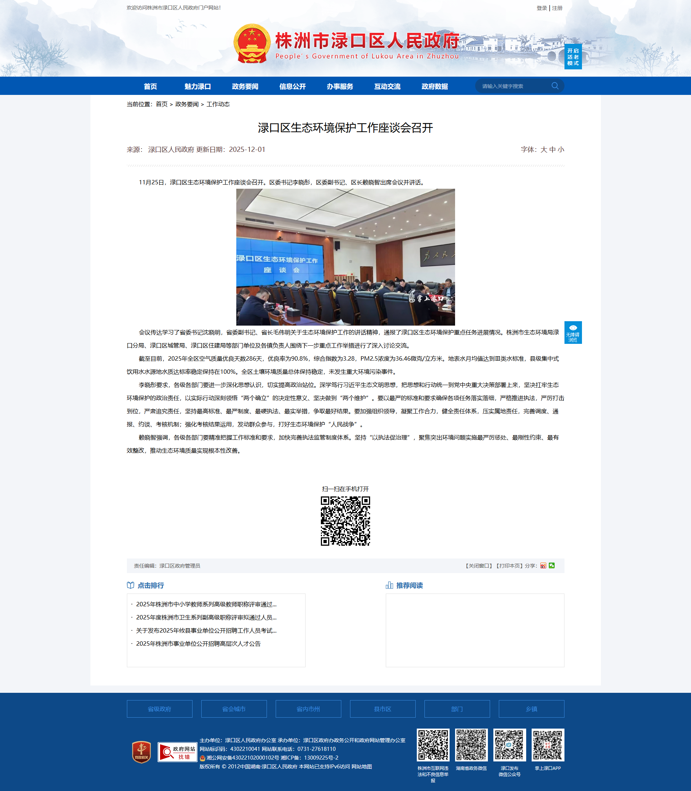
Task: Toggle 无障碍浏览 accessibility browsing
Action: point(572,333)
